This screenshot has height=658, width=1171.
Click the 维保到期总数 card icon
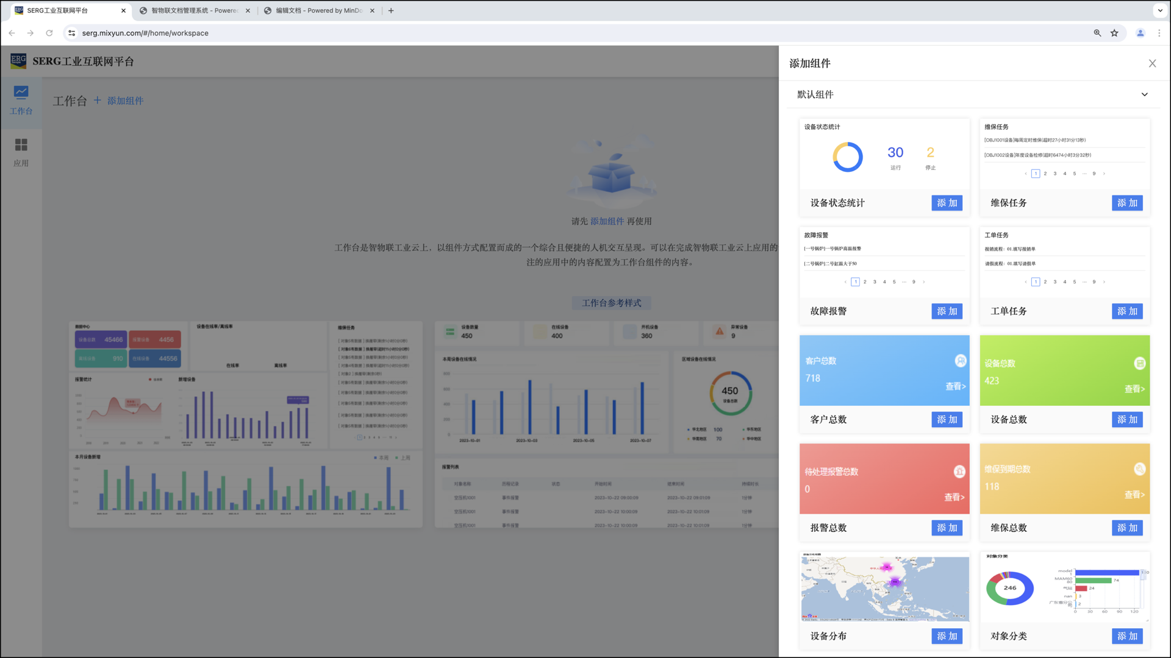(x=1139, y=469)
